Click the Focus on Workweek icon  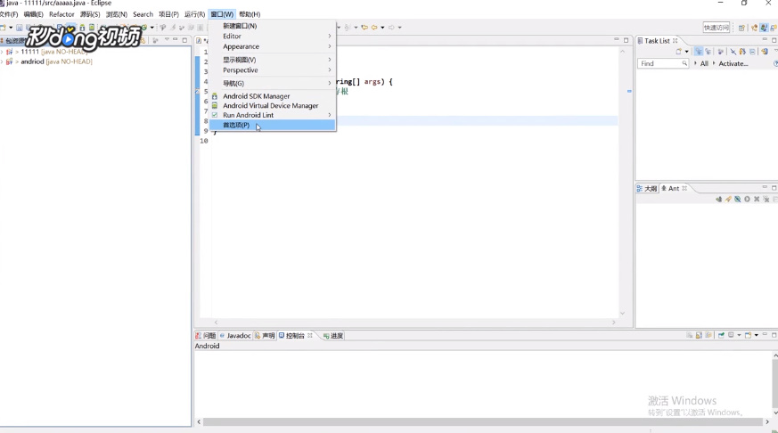click(721, 51)
